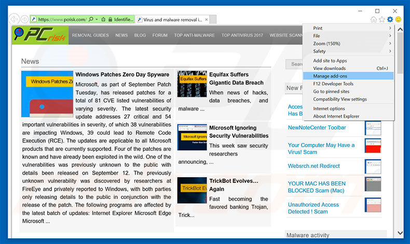Open Compatibility View settings
This screenshot has height=244, width=410.
pos(349,99)
